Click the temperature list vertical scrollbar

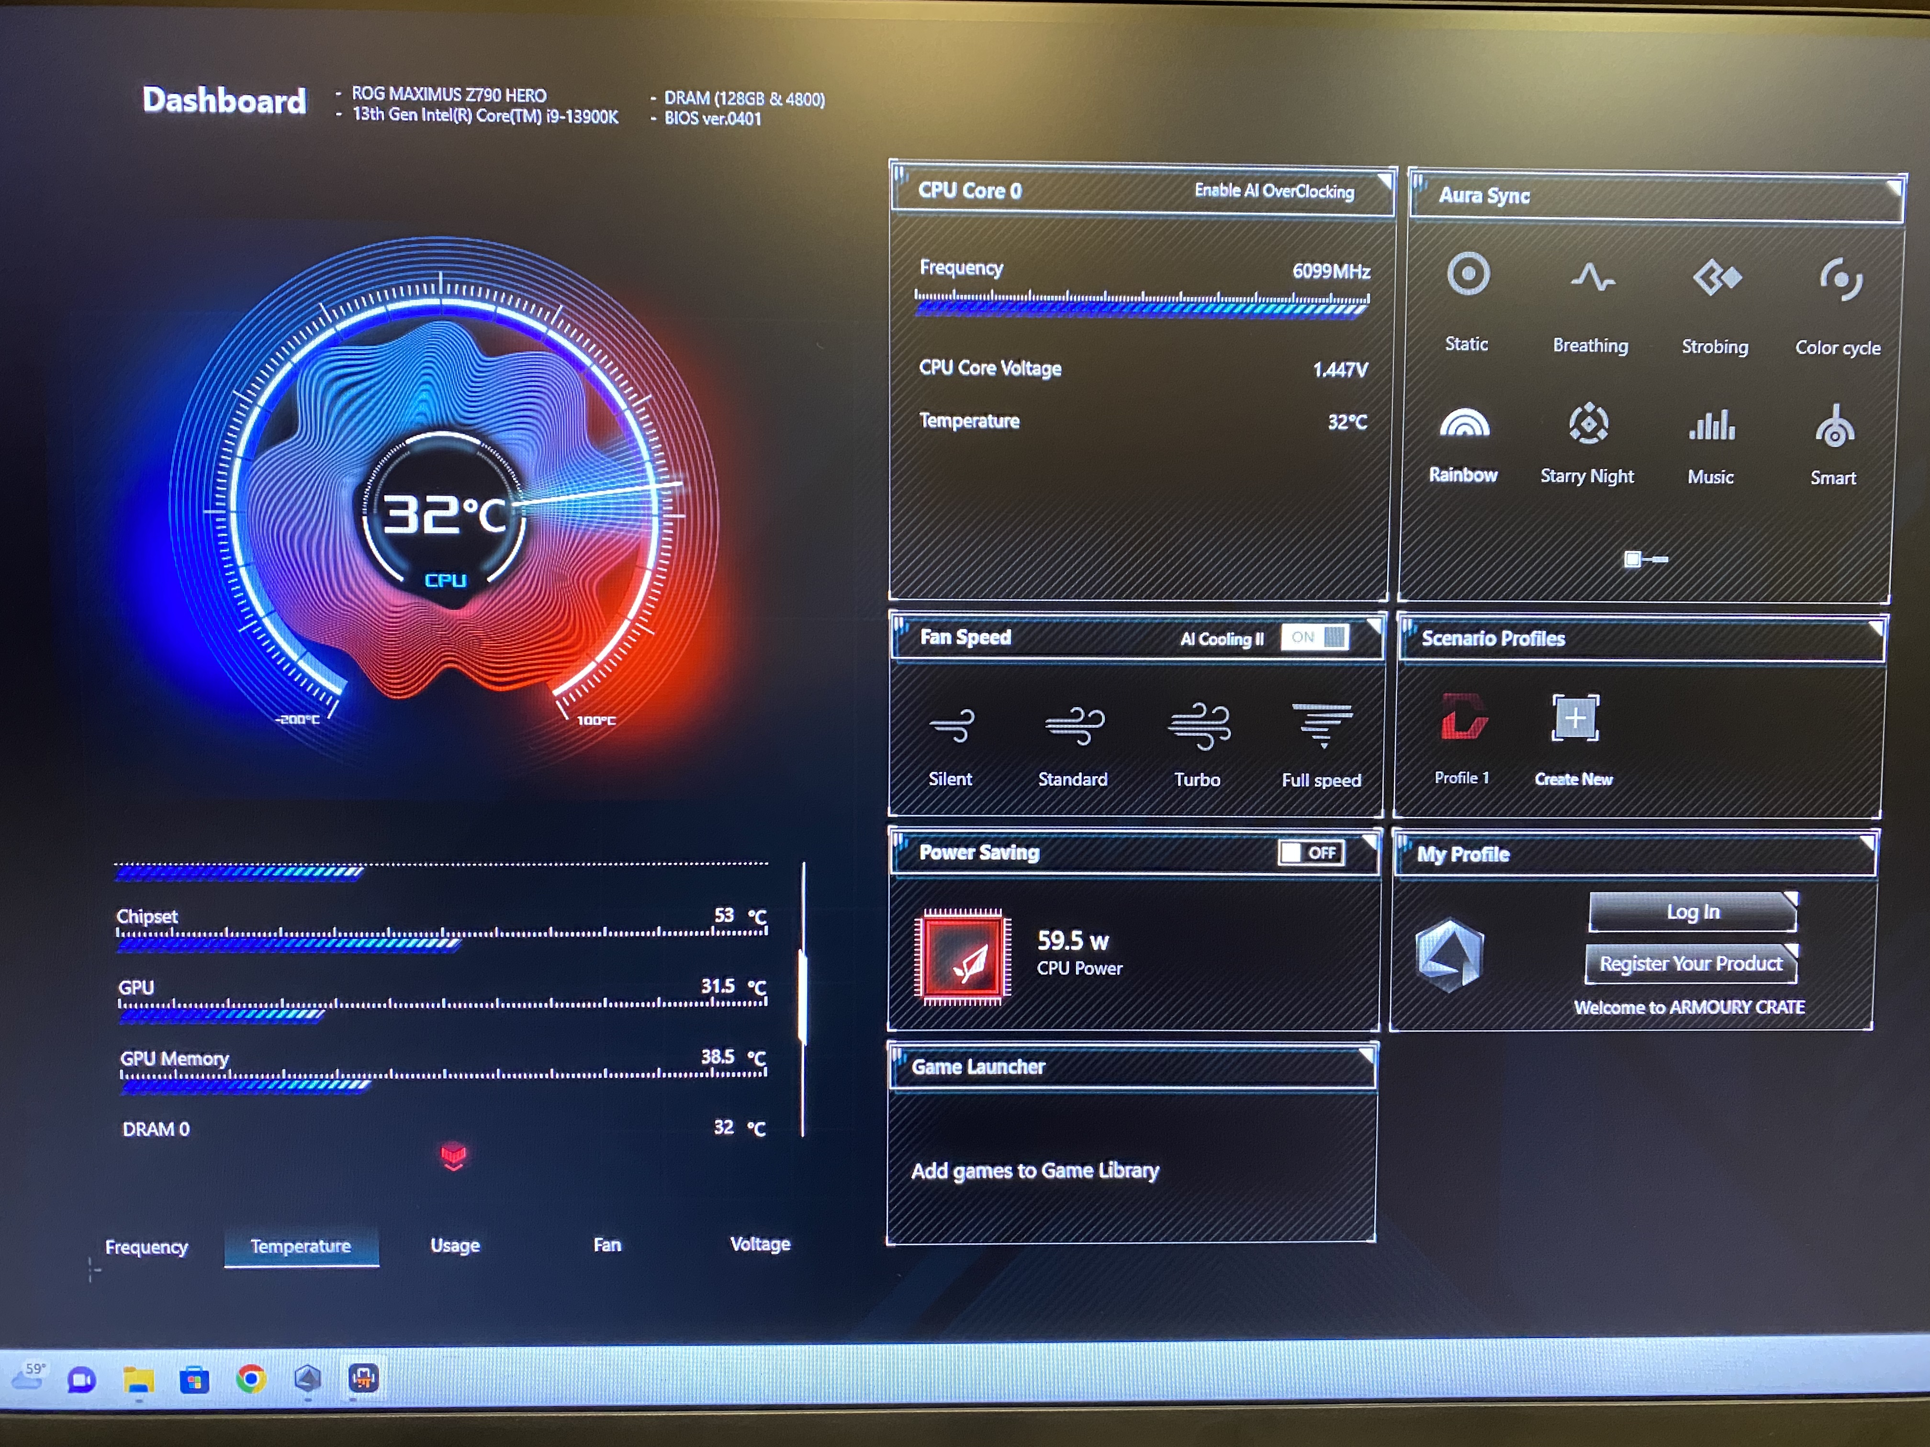coord(803,1000)
